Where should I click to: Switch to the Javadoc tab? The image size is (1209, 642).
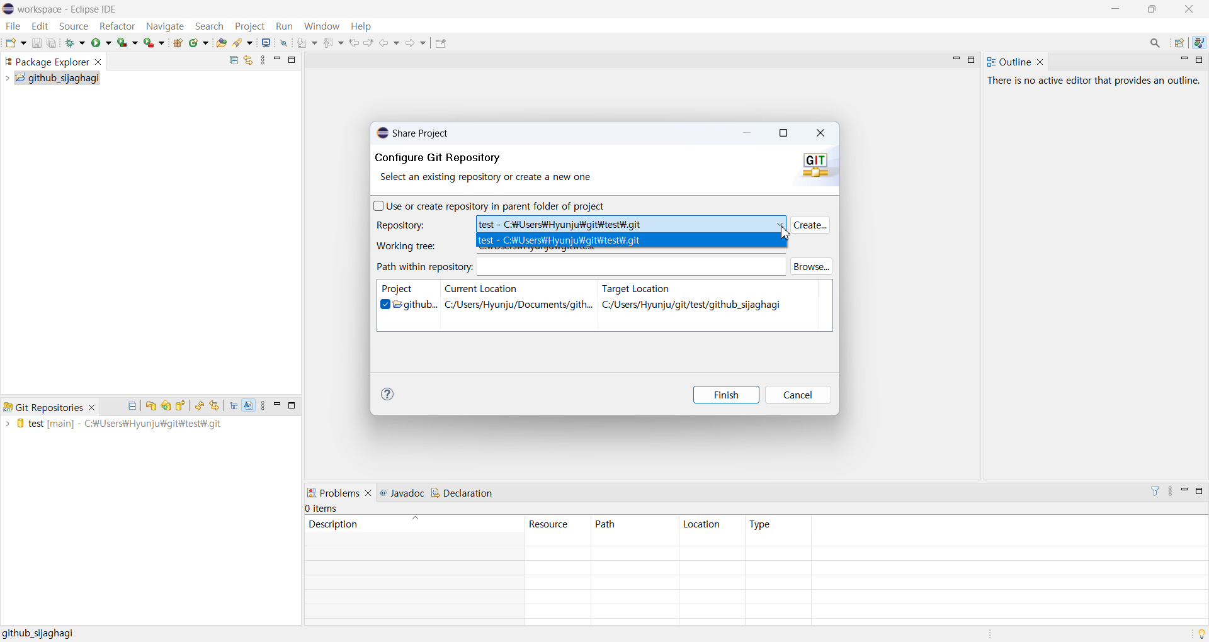tap(402, 493)
